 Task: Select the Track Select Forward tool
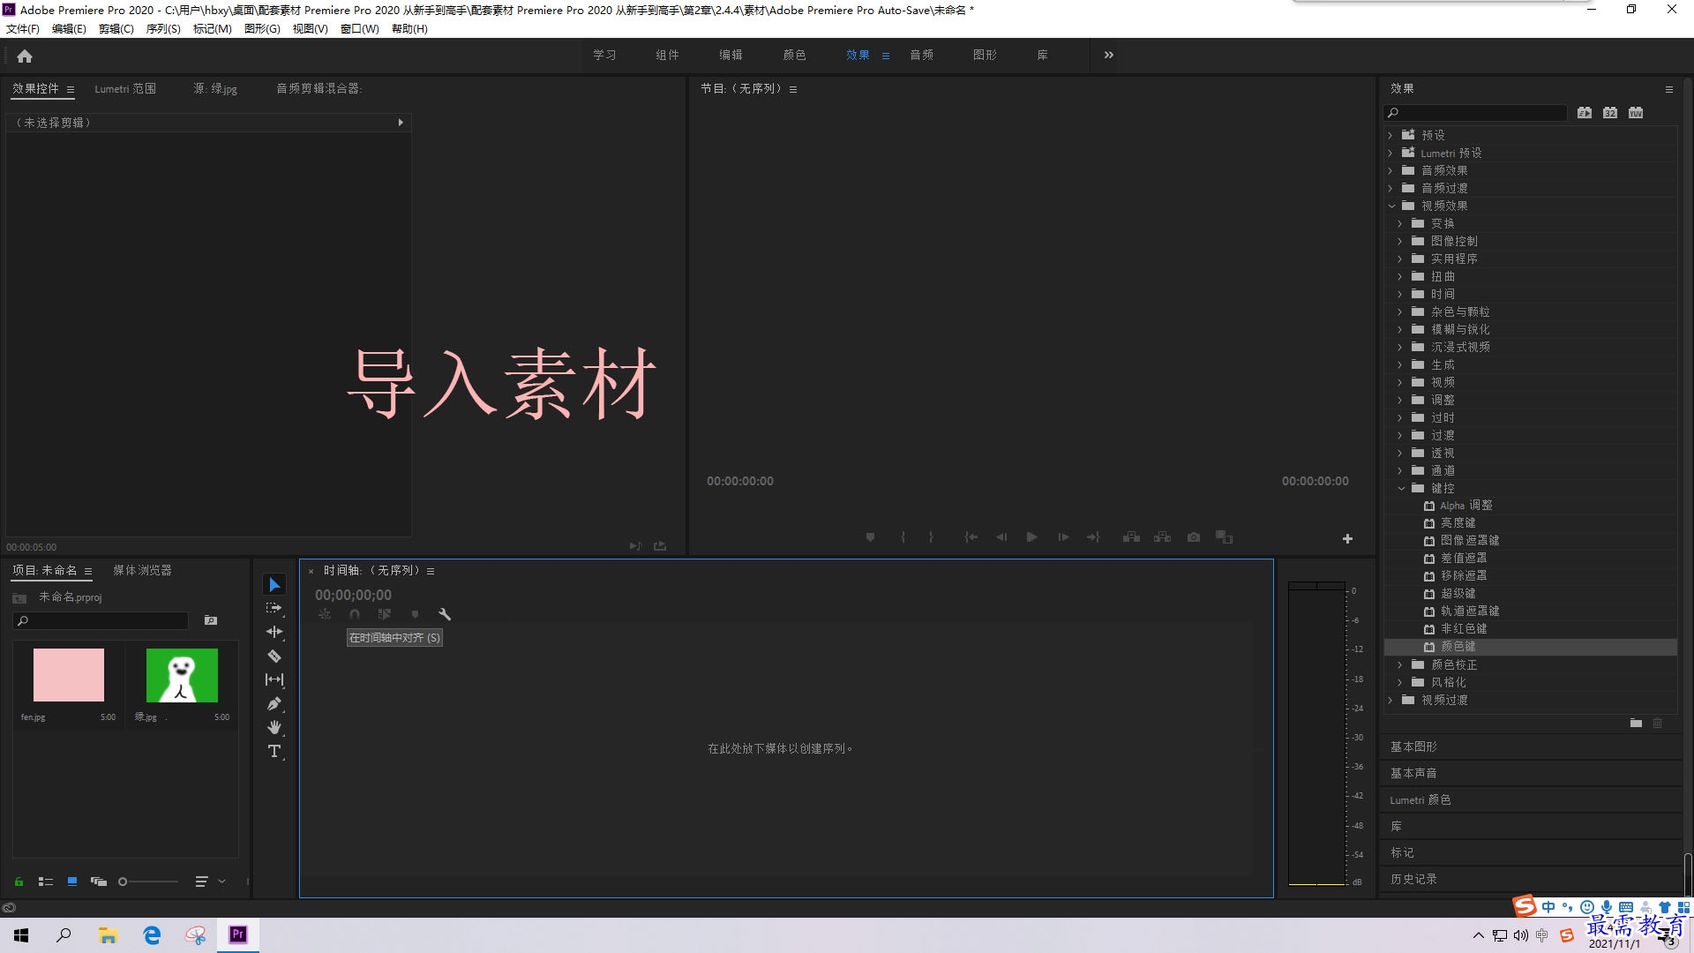pyautogui.click(x=274, y=609)
